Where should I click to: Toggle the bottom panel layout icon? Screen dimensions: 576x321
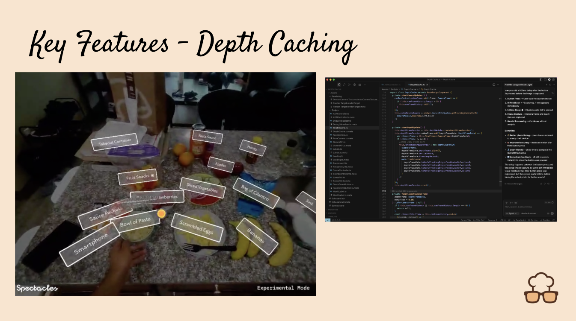coord(545,79)
